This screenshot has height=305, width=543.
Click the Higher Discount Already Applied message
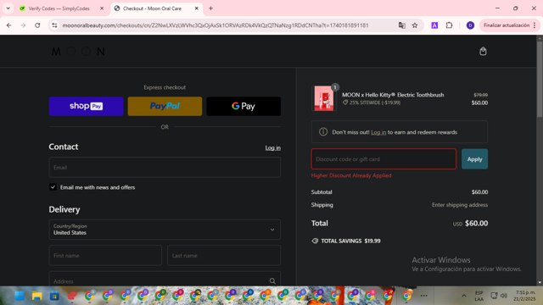tap(351, 175)
